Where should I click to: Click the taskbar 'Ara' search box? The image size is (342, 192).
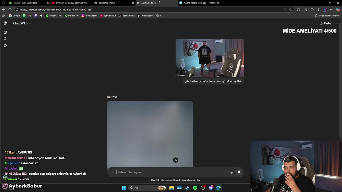pyautogui.click(x=147, y=188)
